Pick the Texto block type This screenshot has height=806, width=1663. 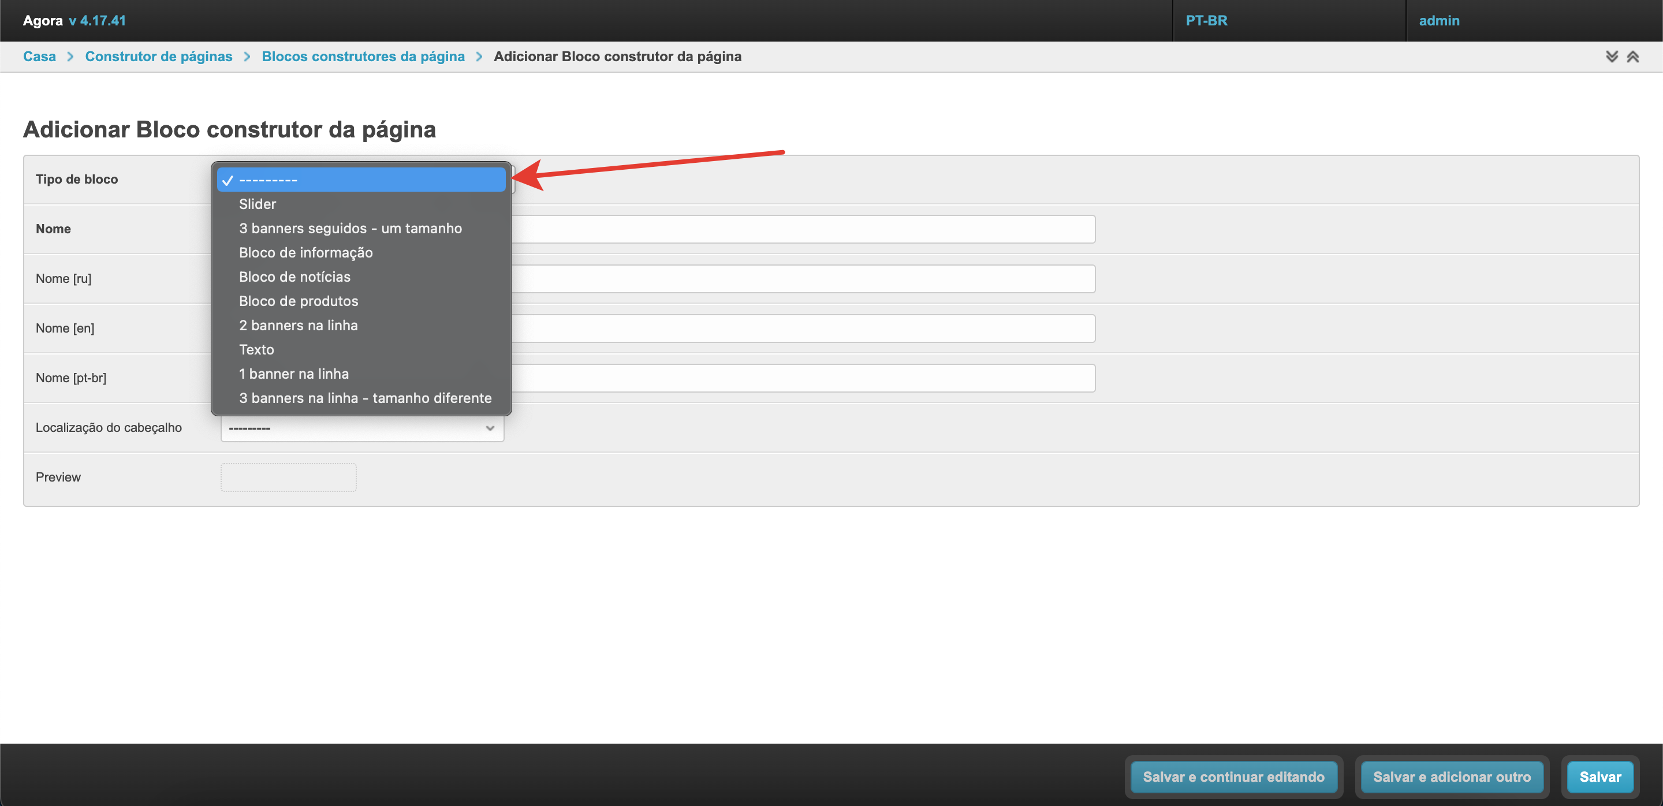(x=256, y=349)
